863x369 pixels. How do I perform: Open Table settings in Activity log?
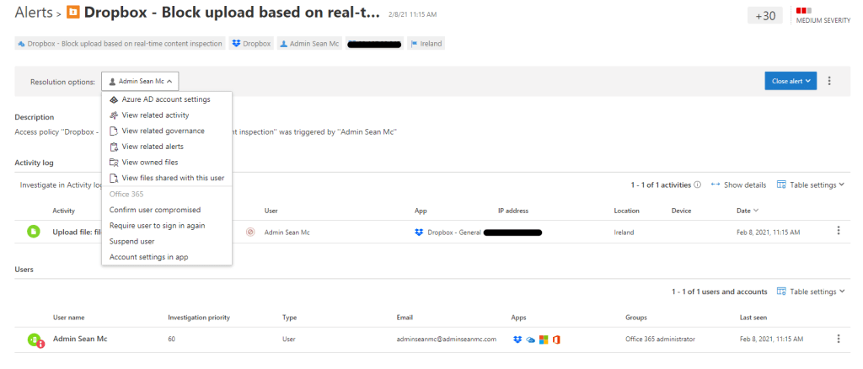point(811,184)
